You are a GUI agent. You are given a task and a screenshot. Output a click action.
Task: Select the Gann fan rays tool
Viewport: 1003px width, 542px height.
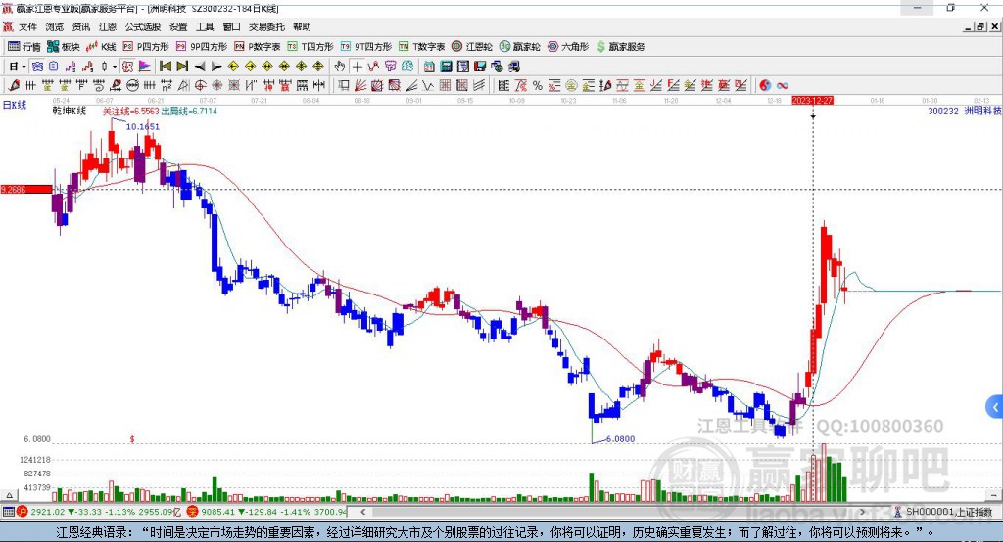coord(360,85)
